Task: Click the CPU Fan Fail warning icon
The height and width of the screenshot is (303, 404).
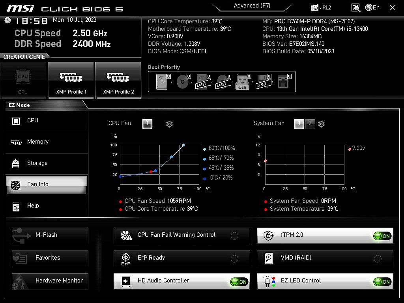Action: pos(126,236)
